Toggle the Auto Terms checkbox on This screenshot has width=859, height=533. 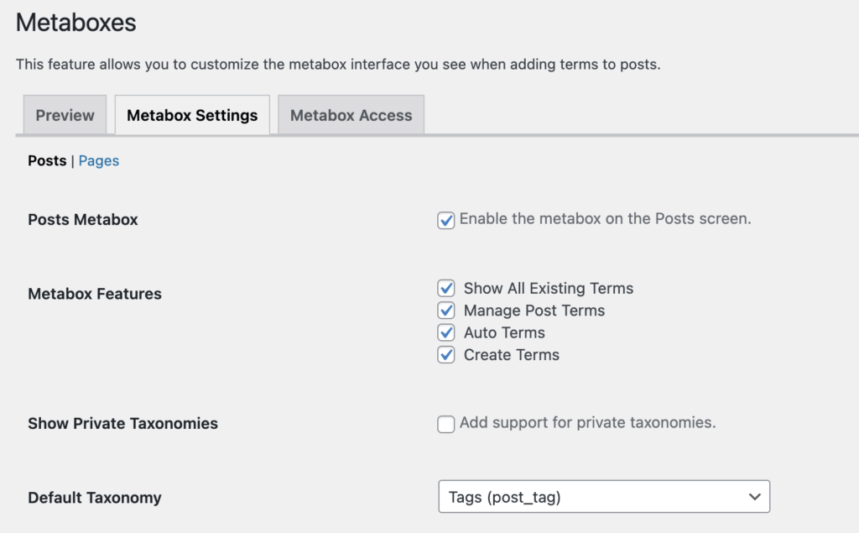pyautogui.click(x=445, y=332)
